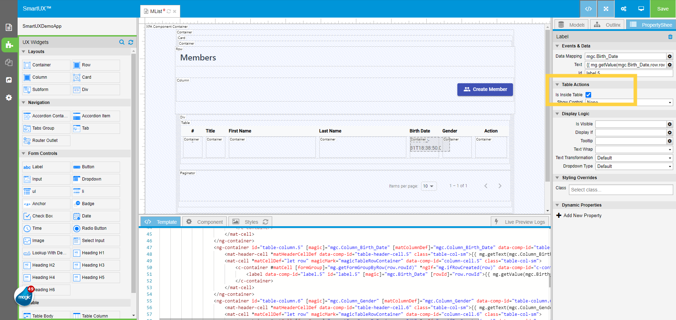
Task: Switch to the Outline tab
Action: pos(608,25)
